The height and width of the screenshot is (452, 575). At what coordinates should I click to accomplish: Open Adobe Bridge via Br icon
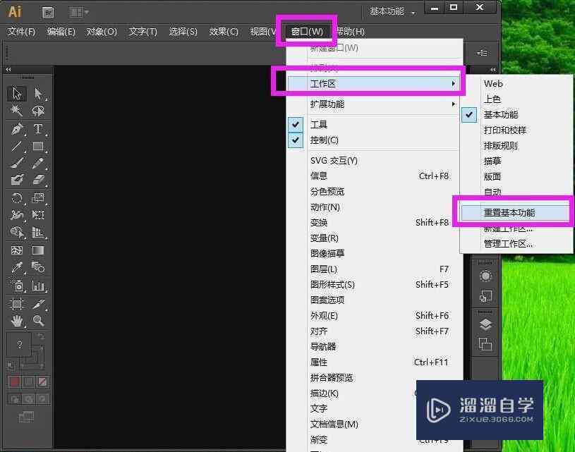(48, 13)
